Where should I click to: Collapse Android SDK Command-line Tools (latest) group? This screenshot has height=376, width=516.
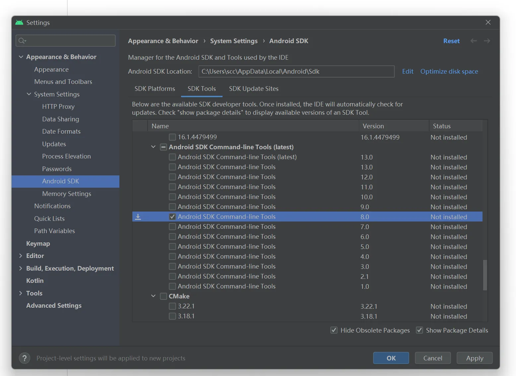click(153, 147)
